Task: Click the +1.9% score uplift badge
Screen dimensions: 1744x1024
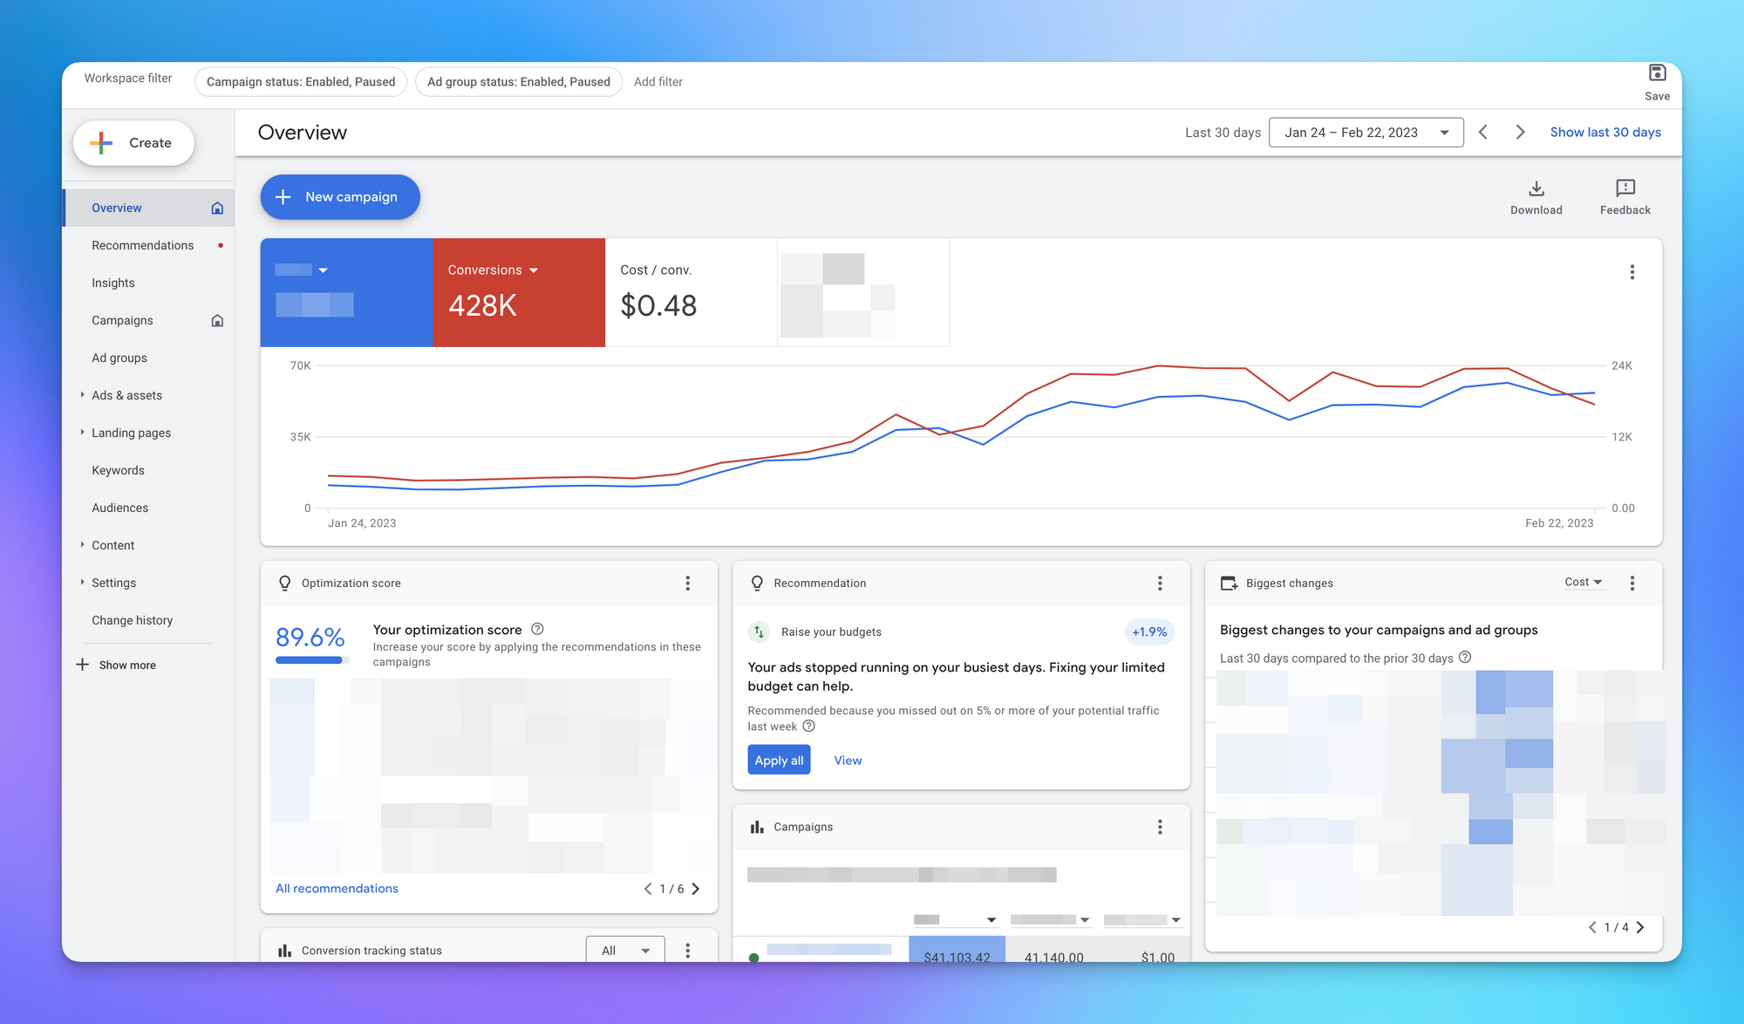Action: coord(1149,631)
